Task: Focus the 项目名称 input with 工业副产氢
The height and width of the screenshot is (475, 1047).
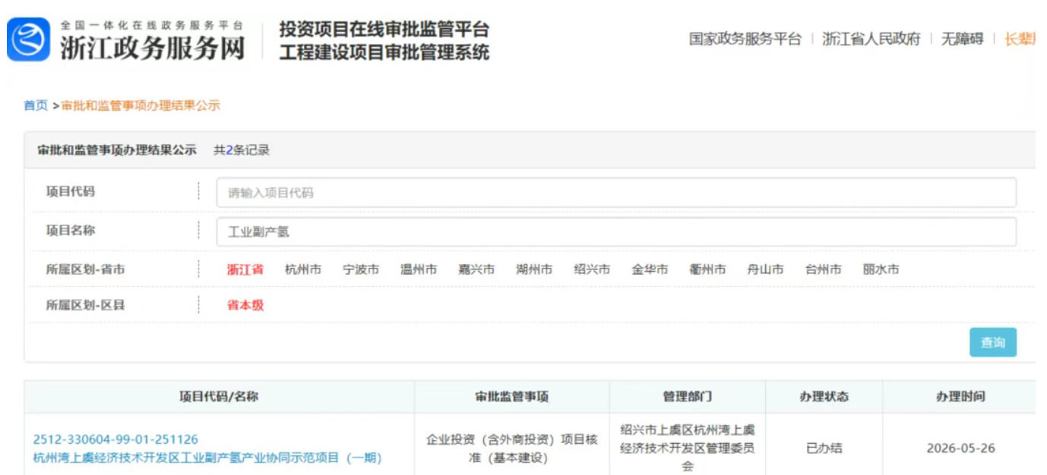Action: pyautogui.click(x=616, y=231)
